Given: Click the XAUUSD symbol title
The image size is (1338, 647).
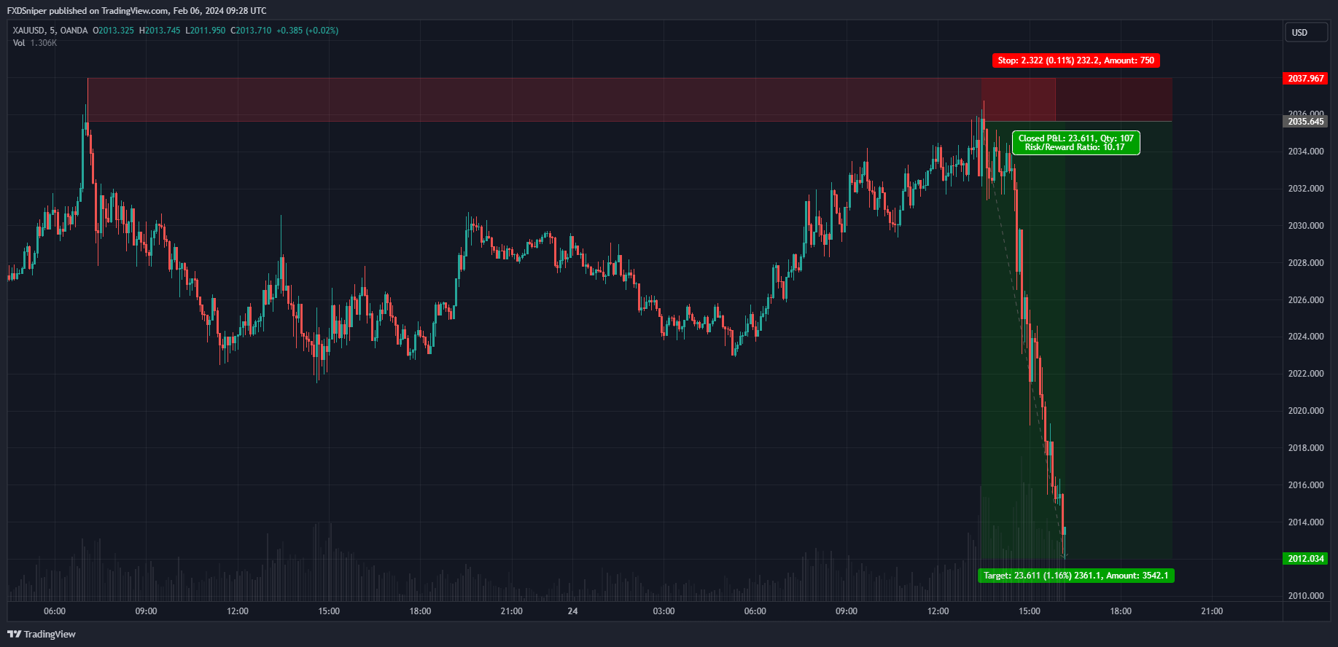Looking at the screenshot, I should (x=28, y=31).
